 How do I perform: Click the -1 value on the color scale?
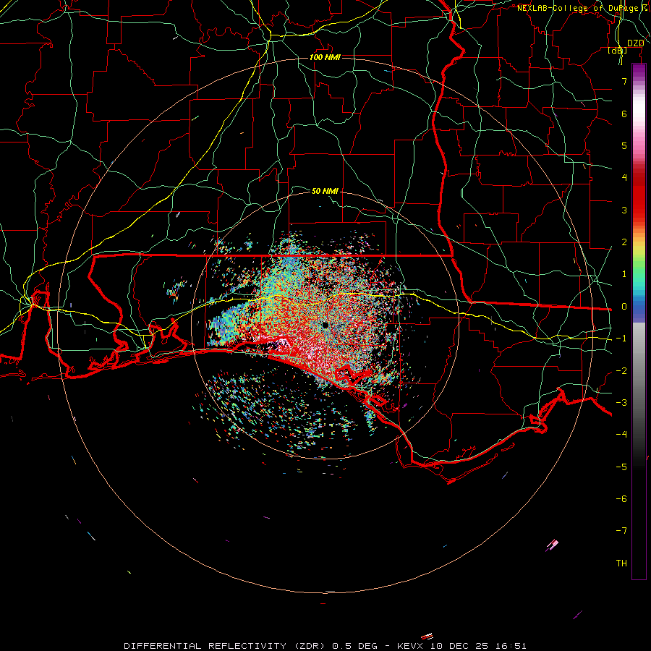click(621, 339)
